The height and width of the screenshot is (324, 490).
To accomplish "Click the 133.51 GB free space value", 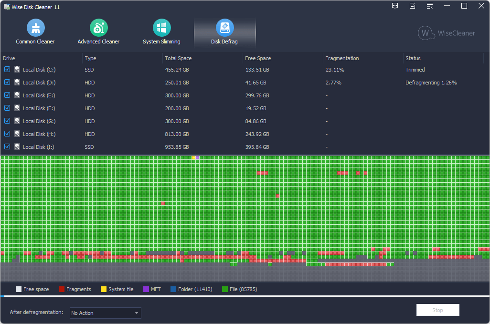I will 257,70.
